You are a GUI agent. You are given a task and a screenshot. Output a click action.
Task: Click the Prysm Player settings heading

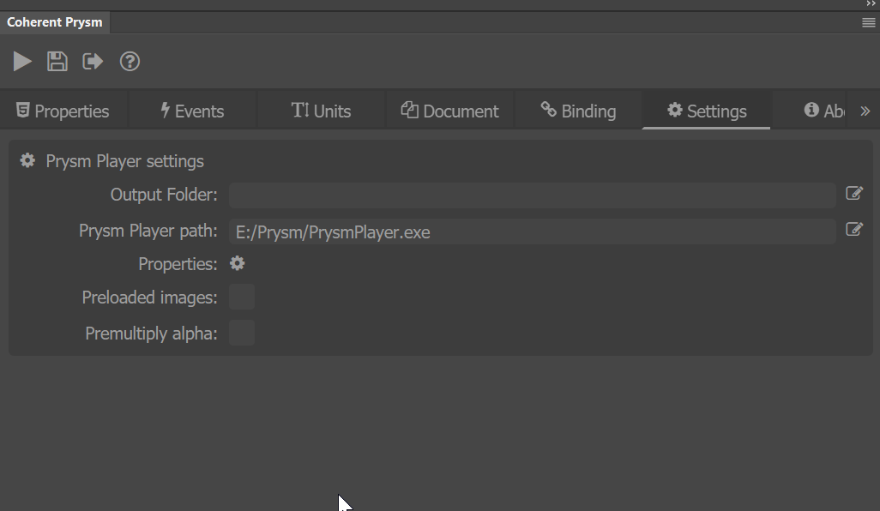point(124,161)
